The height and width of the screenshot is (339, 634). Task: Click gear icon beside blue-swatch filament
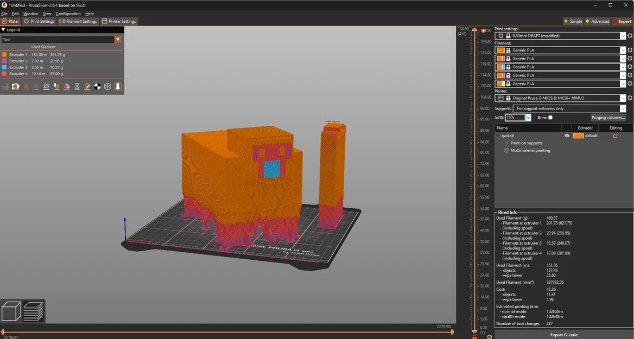tap(630, 67)
